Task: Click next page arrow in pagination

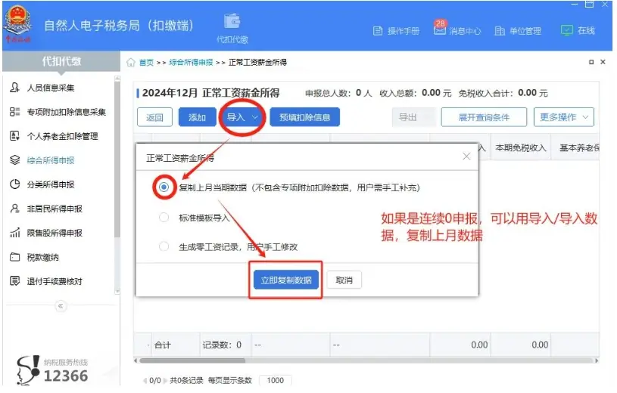Action: (165, 380)
